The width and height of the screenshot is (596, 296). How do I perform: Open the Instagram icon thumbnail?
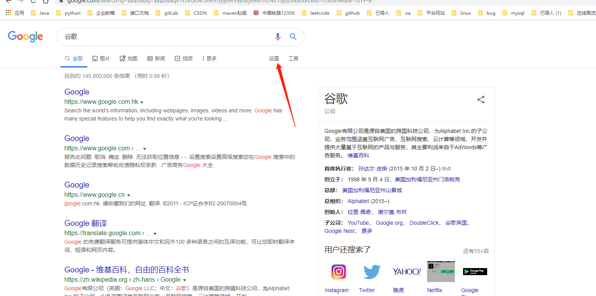point(339,272)
